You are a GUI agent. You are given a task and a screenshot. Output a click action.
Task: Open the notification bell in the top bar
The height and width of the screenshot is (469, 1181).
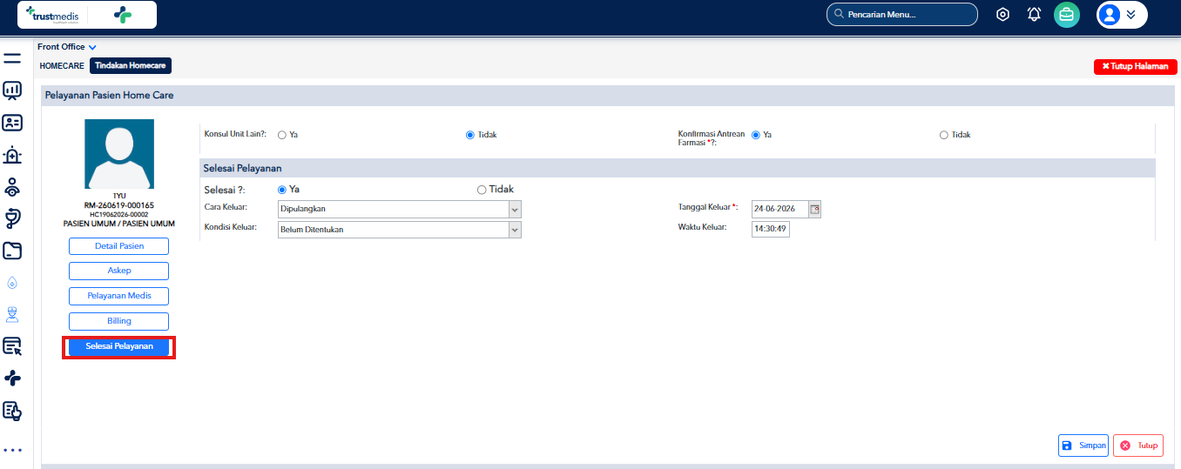click(1034, 14)
